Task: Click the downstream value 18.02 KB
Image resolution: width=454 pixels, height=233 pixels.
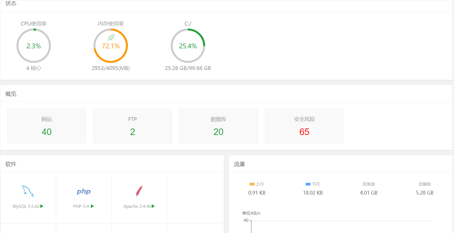Action: tap(313, 193)
